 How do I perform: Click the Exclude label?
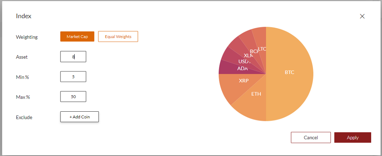(x=24, y=117)
